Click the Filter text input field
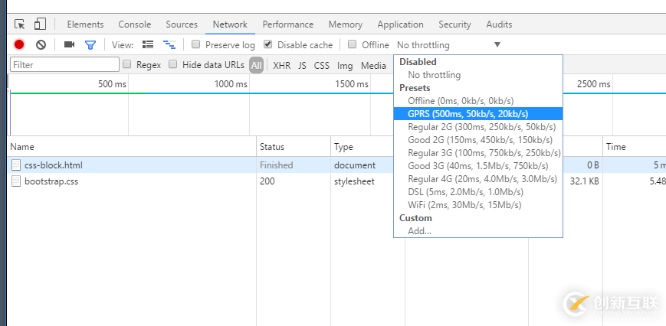 point(65,65)
